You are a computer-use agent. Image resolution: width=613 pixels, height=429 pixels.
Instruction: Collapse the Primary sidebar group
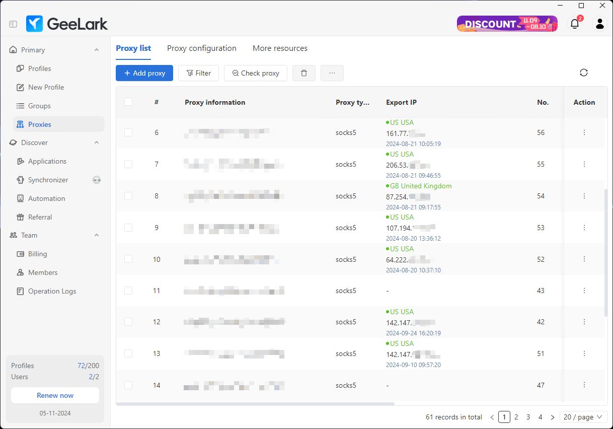[x=96, y=49]
